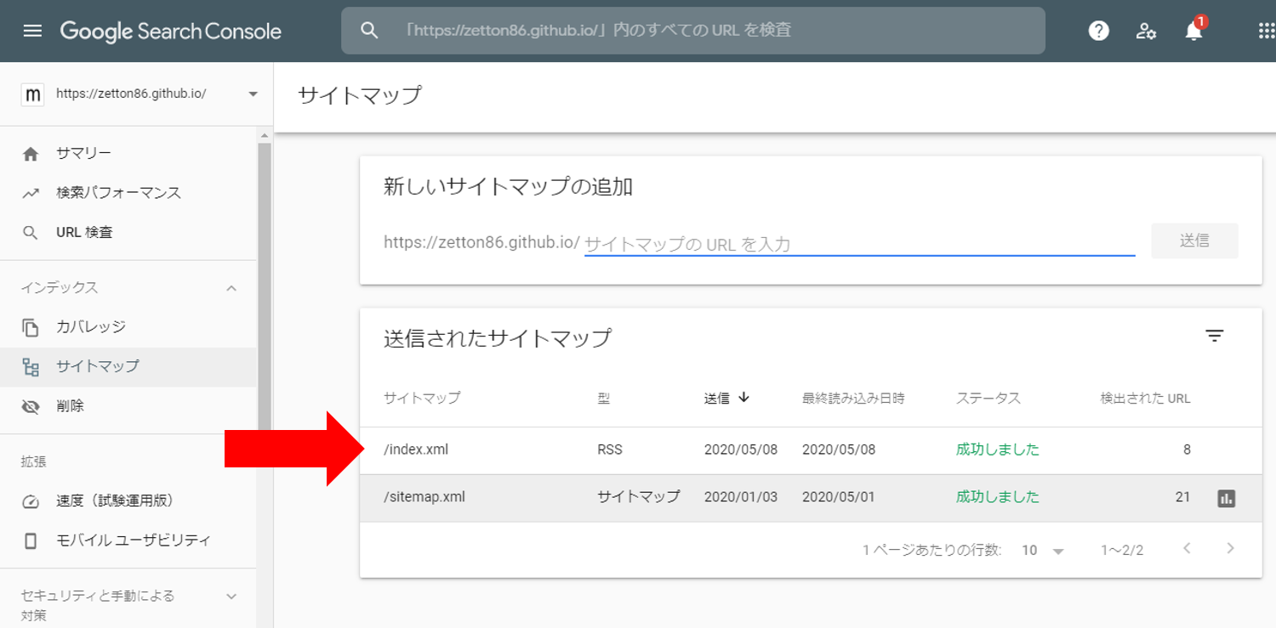This screenshot has width=1276, height=628.
Task: Click the phone icon beside モバイル ユーザビリティ
Action: click(31, 540)
